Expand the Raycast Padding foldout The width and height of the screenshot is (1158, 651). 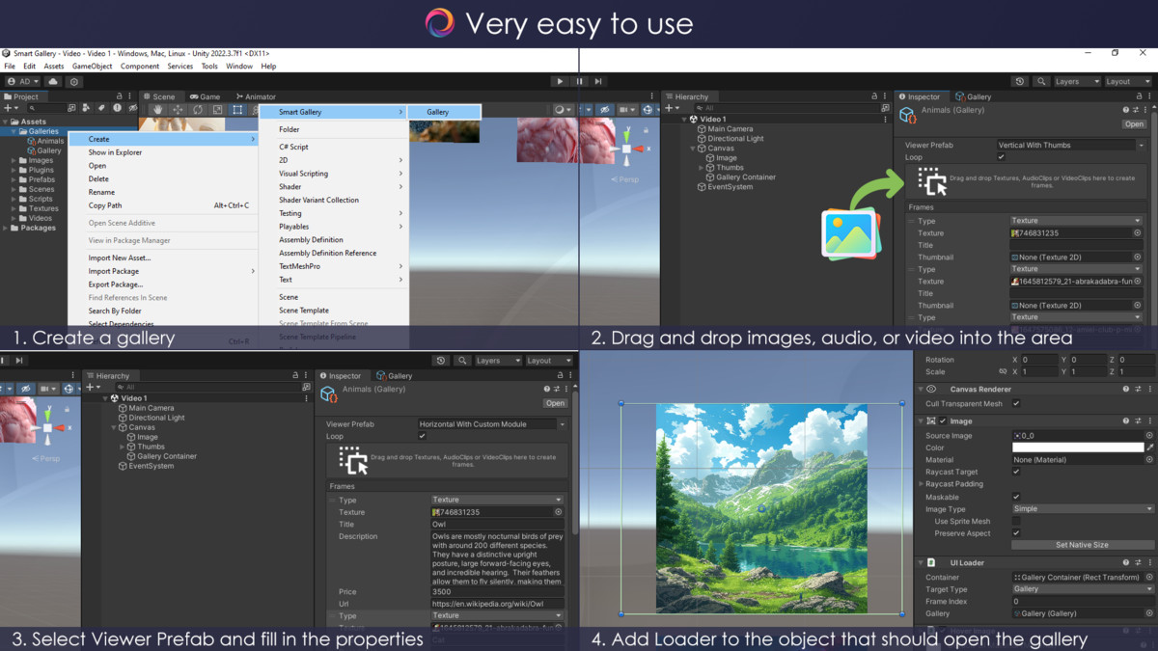(x=923, y=484)
